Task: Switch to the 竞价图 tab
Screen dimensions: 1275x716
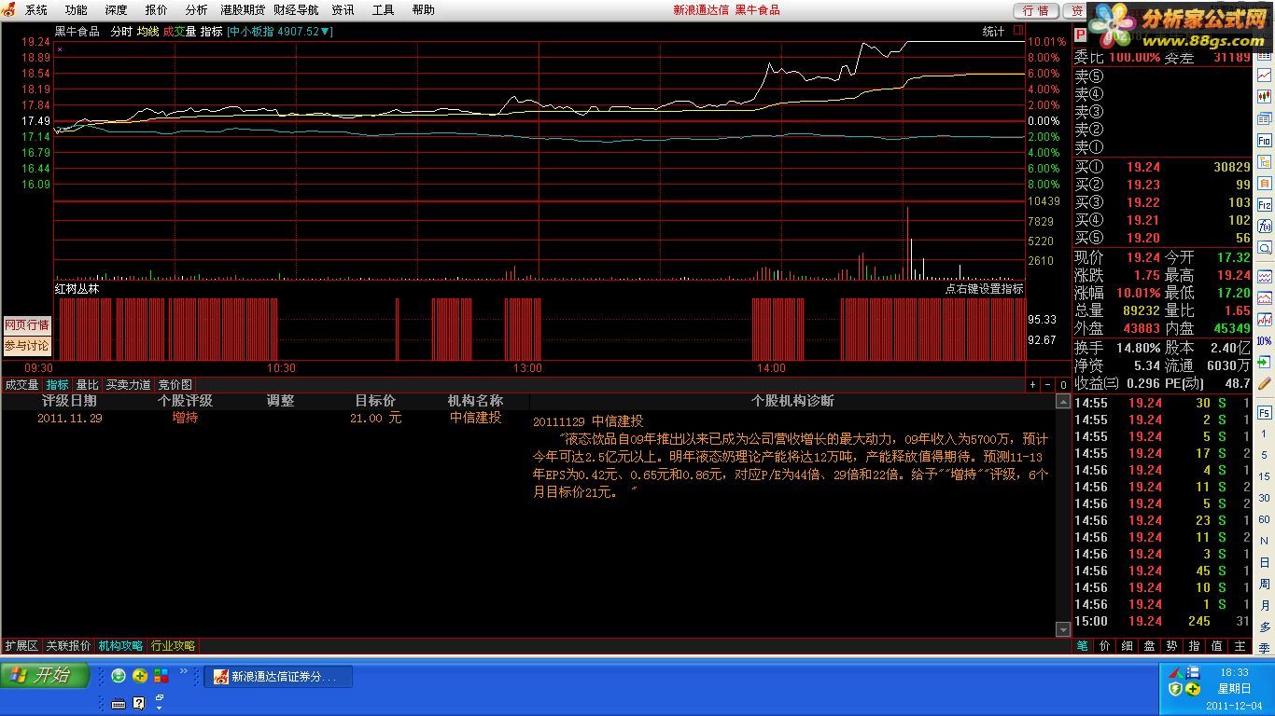Action: point(175,385)
